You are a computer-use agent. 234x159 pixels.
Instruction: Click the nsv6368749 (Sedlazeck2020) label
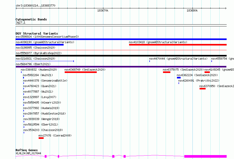(85, 70)
